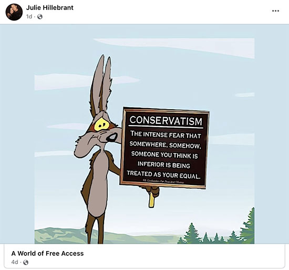Click the yellow sign handle
Viewport: 289px width, 270px height.
click(x=151, y=200)
